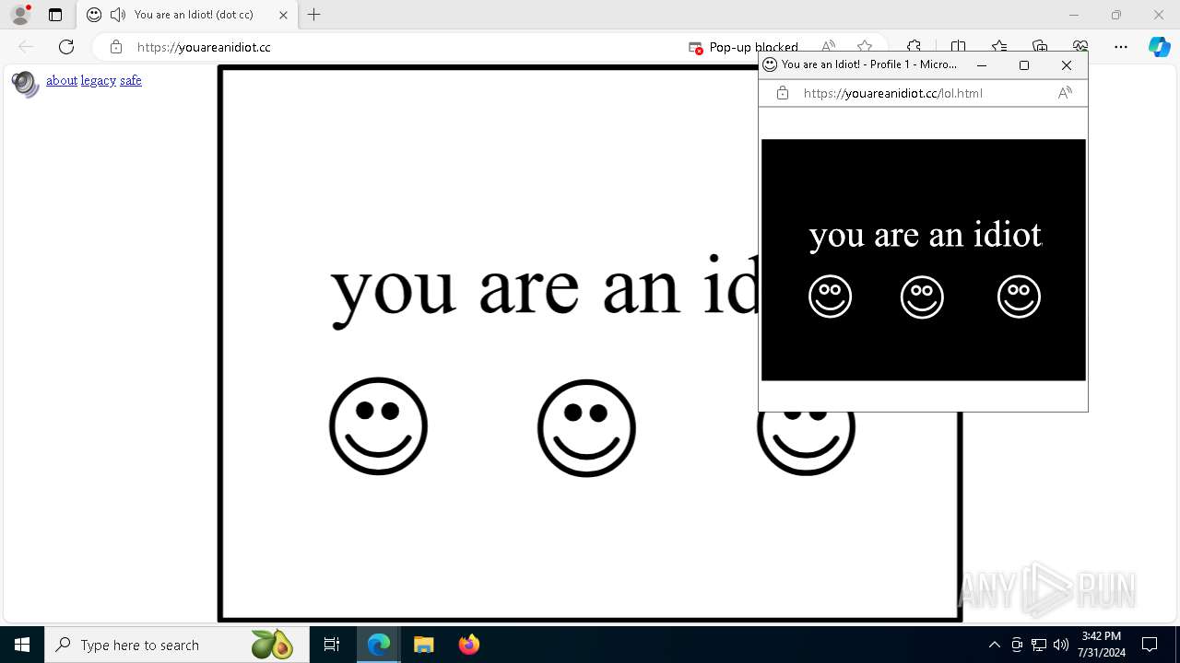The width and height of the screenshot is (1180, 663).
Task: Open the network status tray icon
Action: click(x=1039, y=645)
